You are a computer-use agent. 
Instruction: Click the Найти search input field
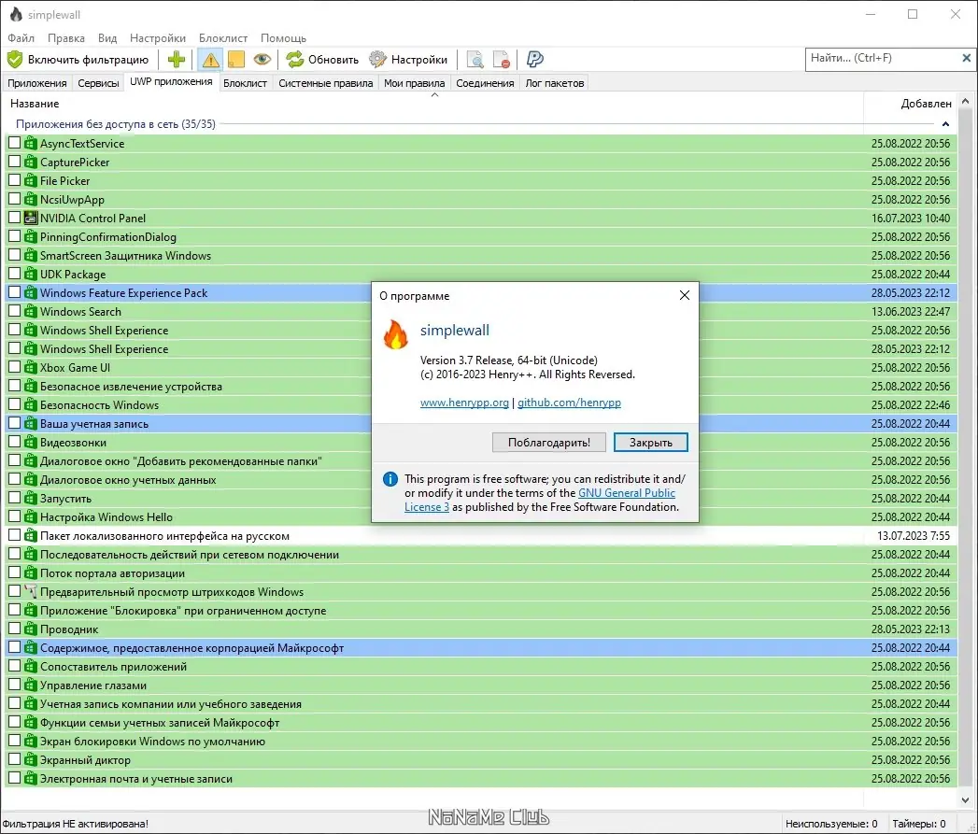(x=882, y=58)
